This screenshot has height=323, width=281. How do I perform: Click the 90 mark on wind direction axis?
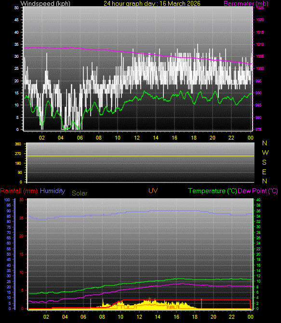(x=20, y=173)
